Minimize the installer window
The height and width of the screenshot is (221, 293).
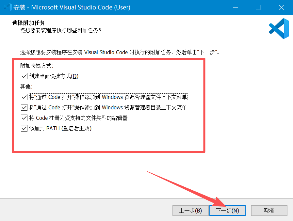click(x=236, y=7)
